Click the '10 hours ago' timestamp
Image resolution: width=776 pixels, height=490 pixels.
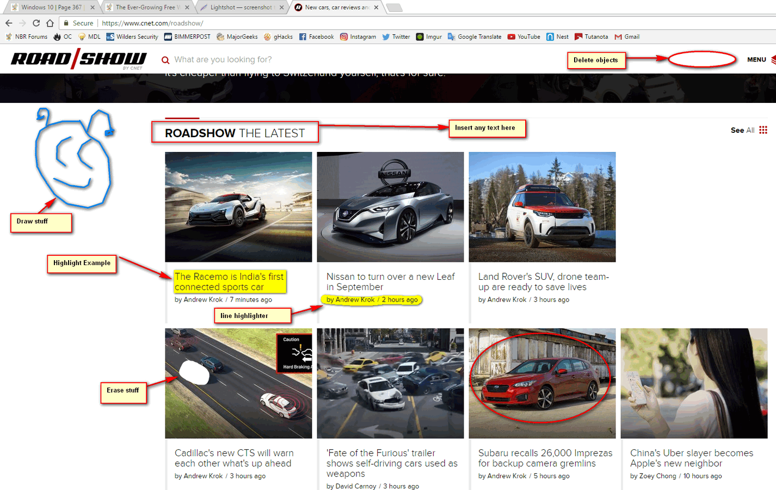tap(703, 476)
